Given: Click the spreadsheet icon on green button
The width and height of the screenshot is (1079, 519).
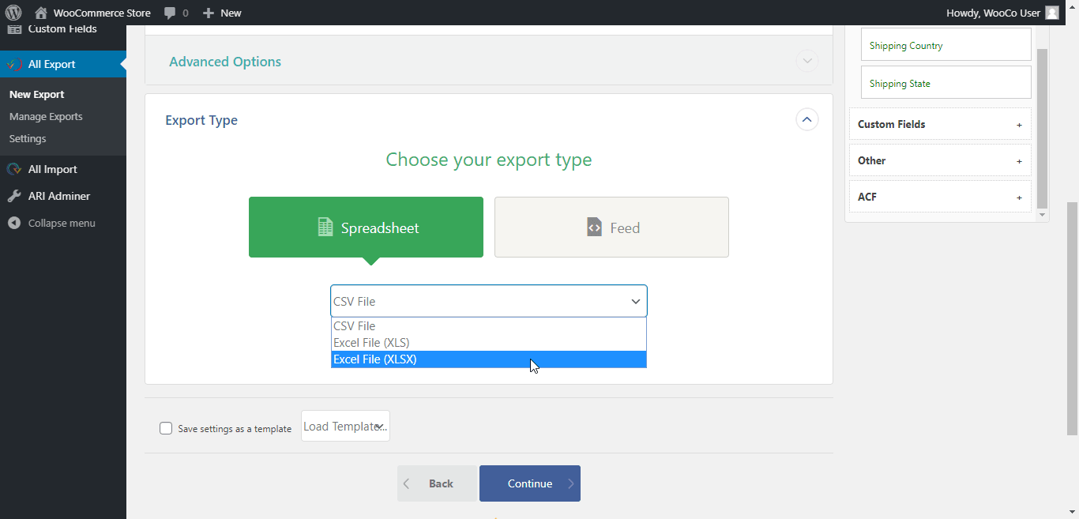Looking at the screenshot, I should click(325, 228).
